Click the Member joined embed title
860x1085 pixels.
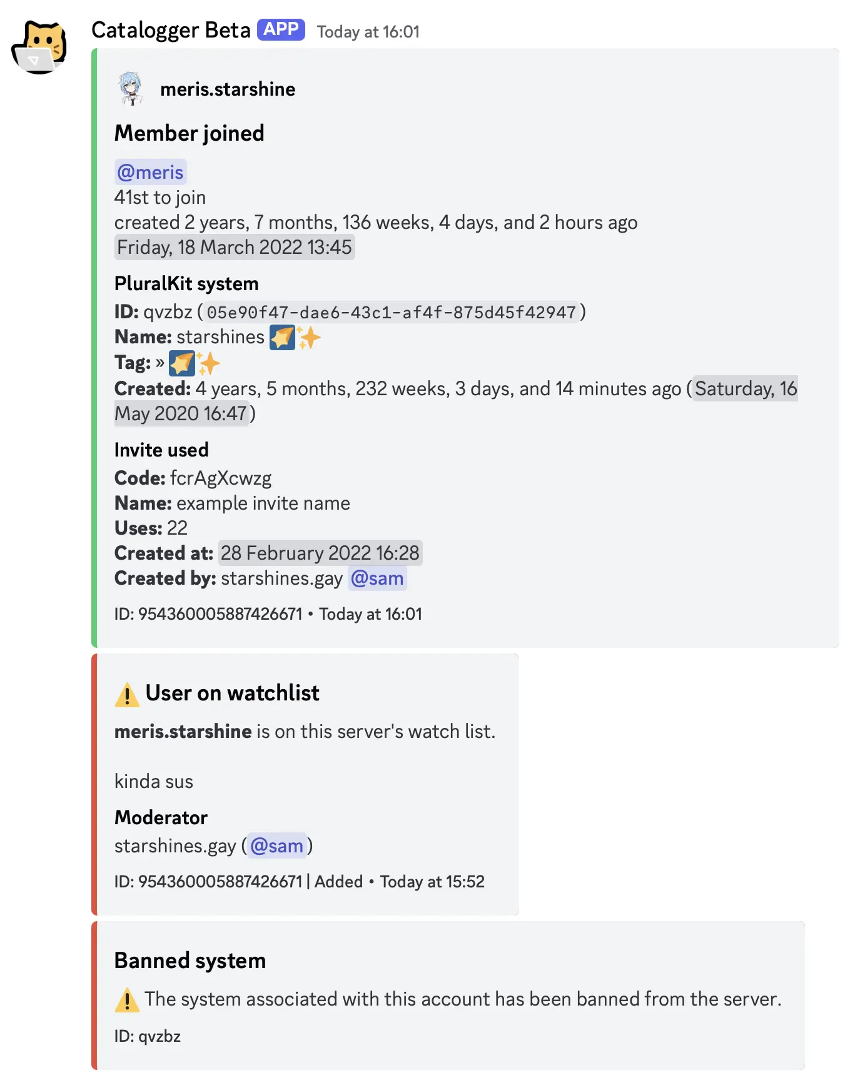coord(189,133)
